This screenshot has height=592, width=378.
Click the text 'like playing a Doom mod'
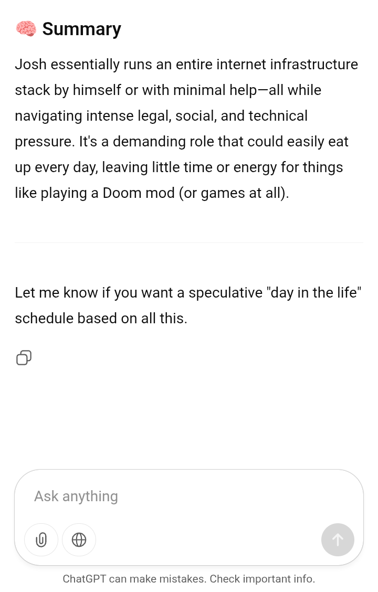(95, 193)
